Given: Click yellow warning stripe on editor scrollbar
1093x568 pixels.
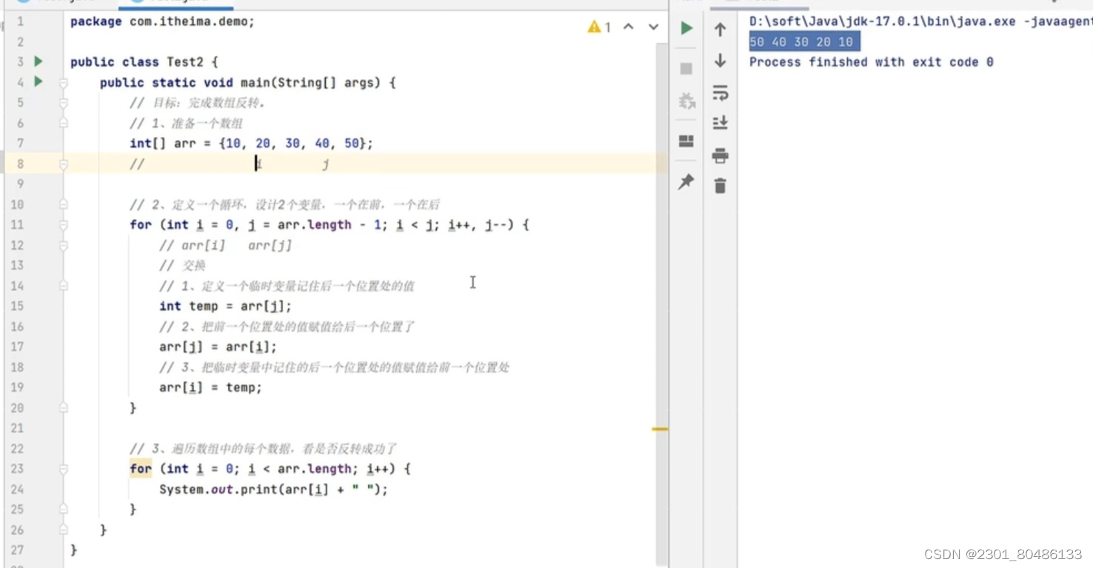Looking at the screenshot, I should click(x=660, y=429).
